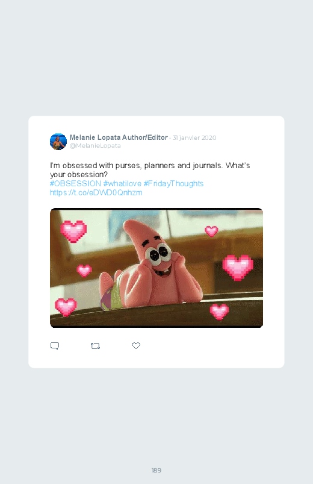This screenshot has width=313, height=484.
Task: Click the Melanie Lopata Author/Editor name
Action: pyautogui.click(x=119, y=137)
